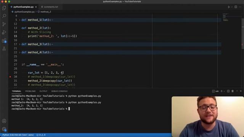Click the commented method_3 call on line 32
This screenshot has height=137, width=244.
coord(51,85)
